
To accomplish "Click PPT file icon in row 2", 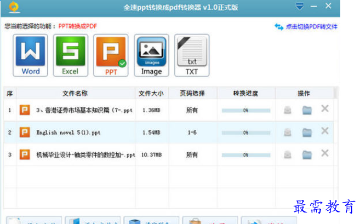I will point(25,132).
